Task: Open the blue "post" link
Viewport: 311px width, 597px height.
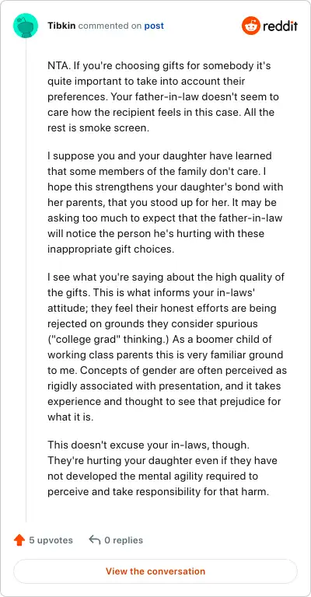Action: tap(154, 26)
